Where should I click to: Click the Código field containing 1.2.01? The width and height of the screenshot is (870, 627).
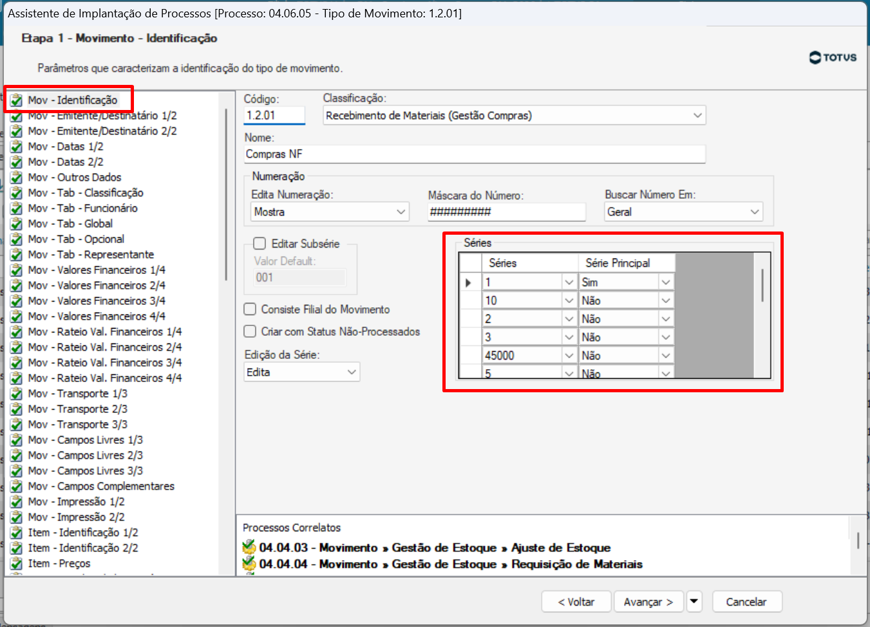point(274,116)
